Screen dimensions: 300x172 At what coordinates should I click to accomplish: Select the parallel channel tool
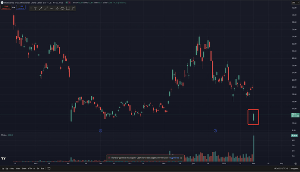57,8
